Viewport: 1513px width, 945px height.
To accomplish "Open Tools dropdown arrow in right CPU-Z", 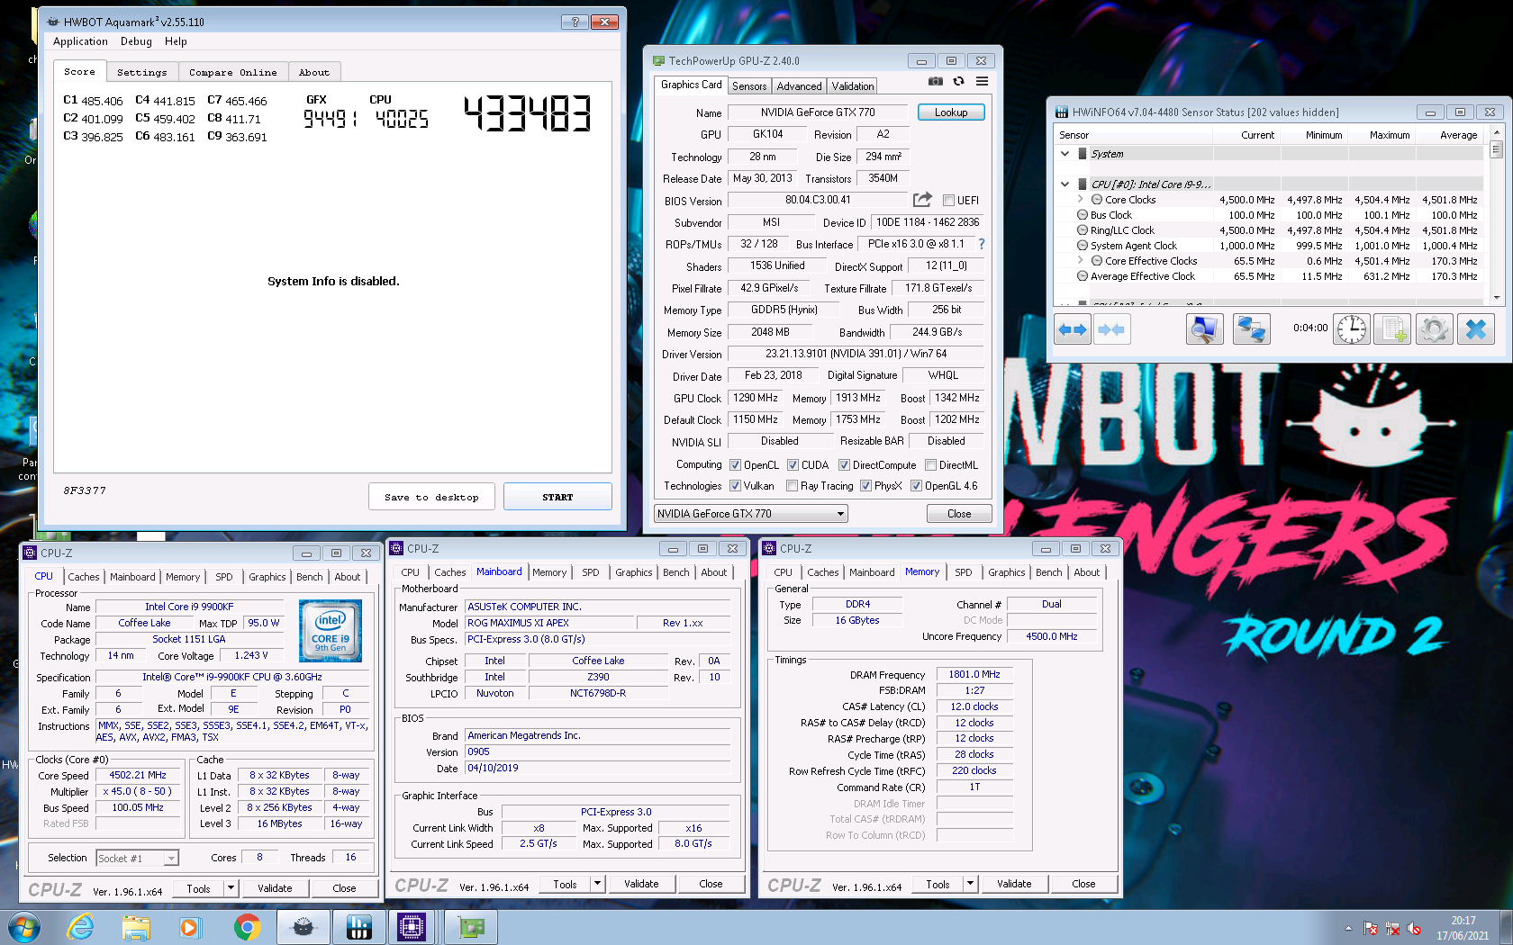I will coord(970,884).
